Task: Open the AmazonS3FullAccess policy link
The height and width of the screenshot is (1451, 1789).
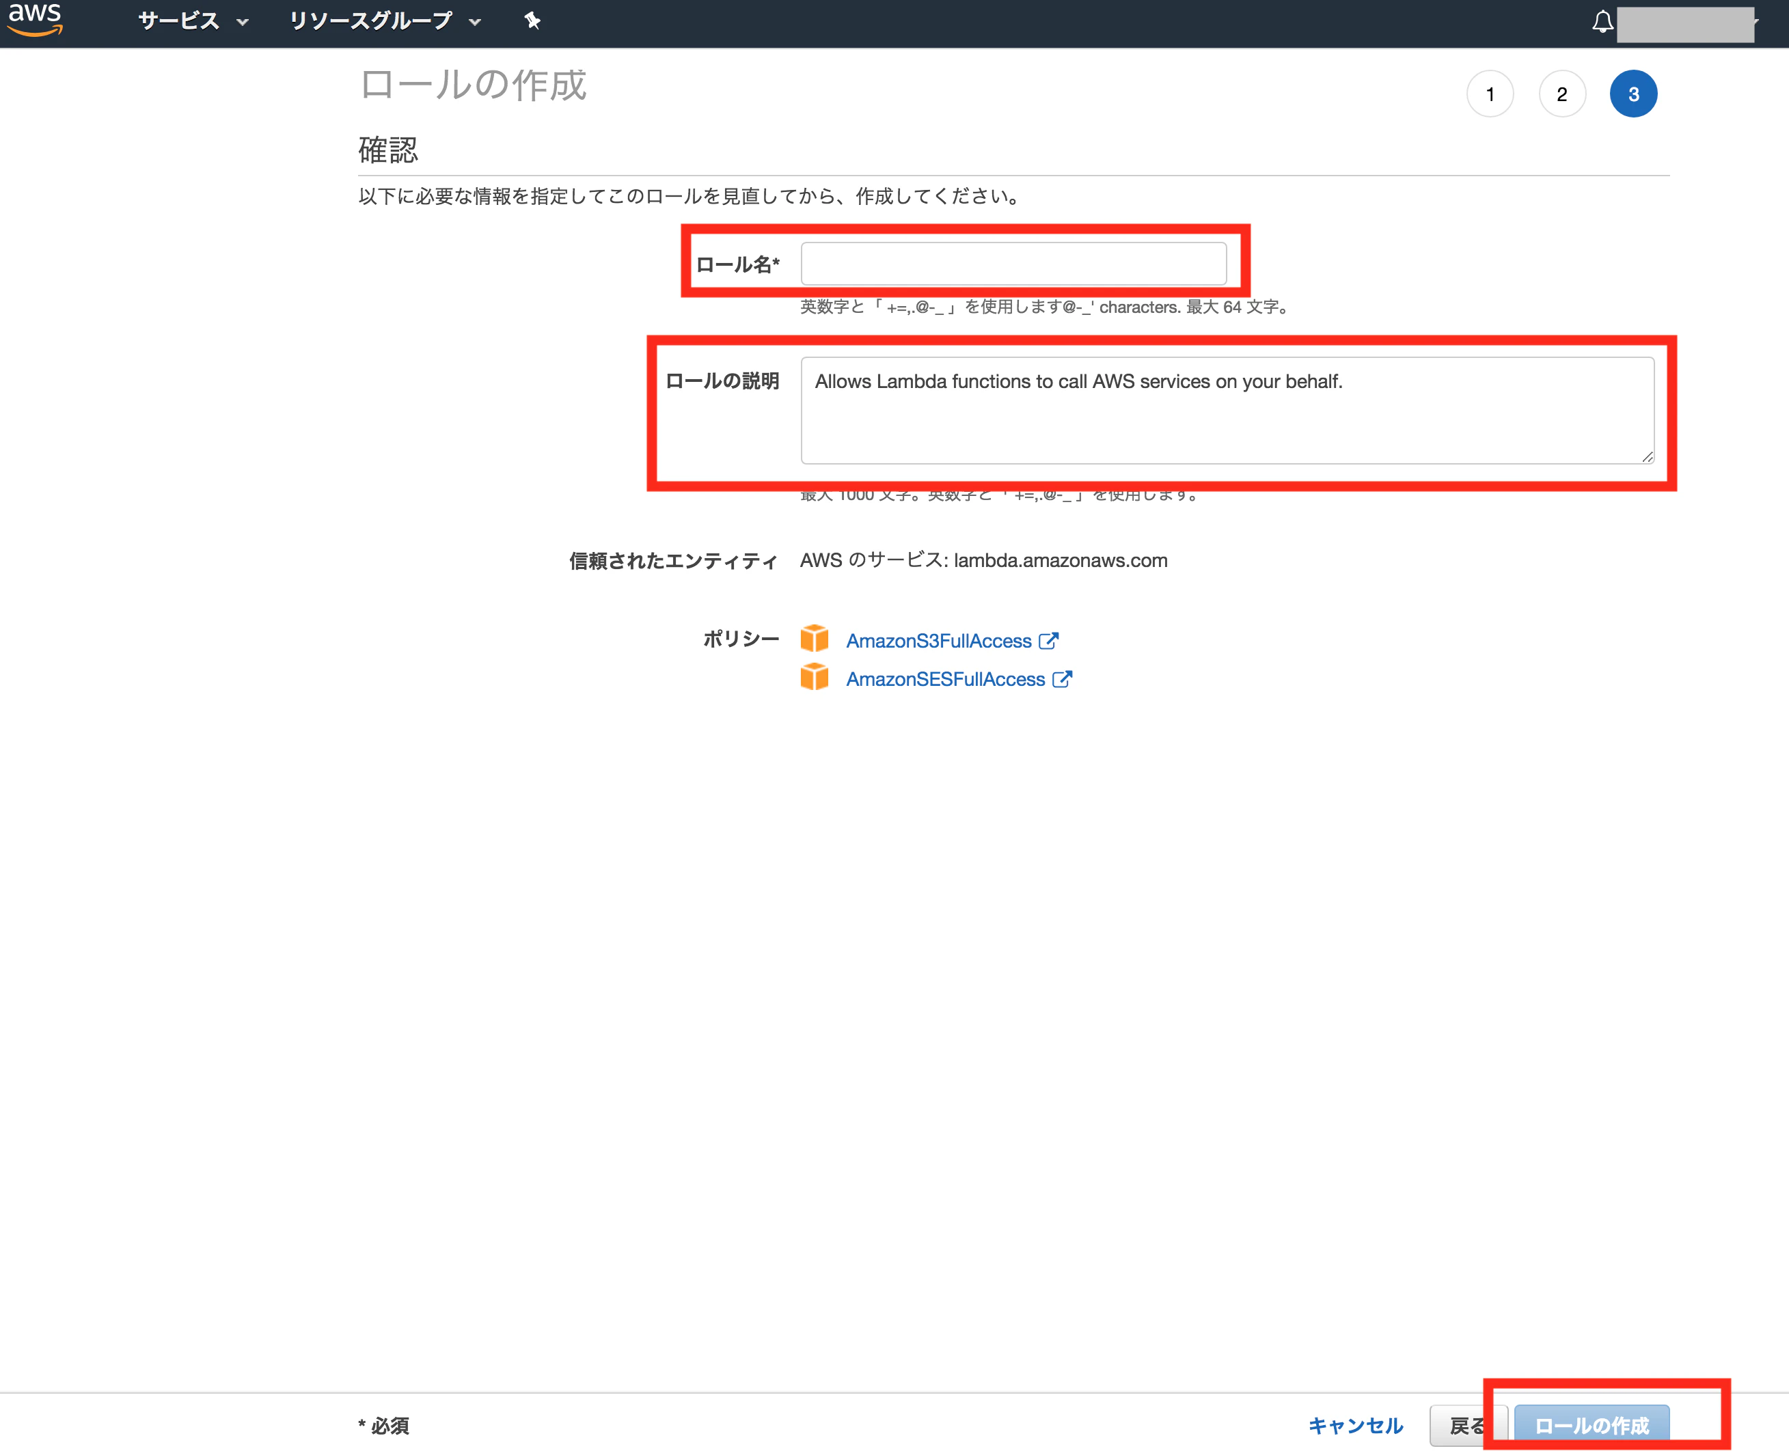Action: (938, 641)
